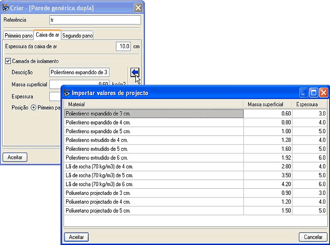
Task: Click the 3.50 massa superficial cell
Action: point(268,176)
